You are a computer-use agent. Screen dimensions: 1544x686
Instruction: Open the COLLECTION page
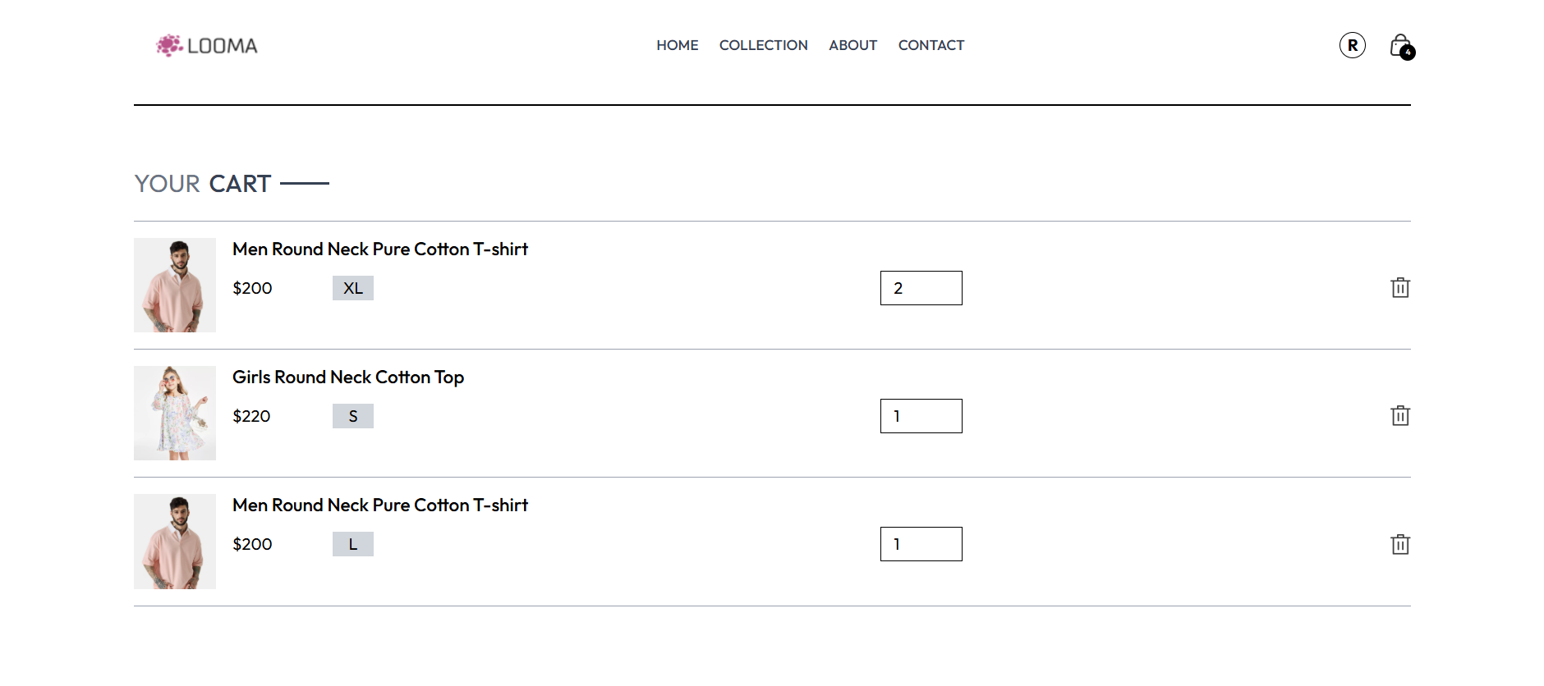coord(764,45)
